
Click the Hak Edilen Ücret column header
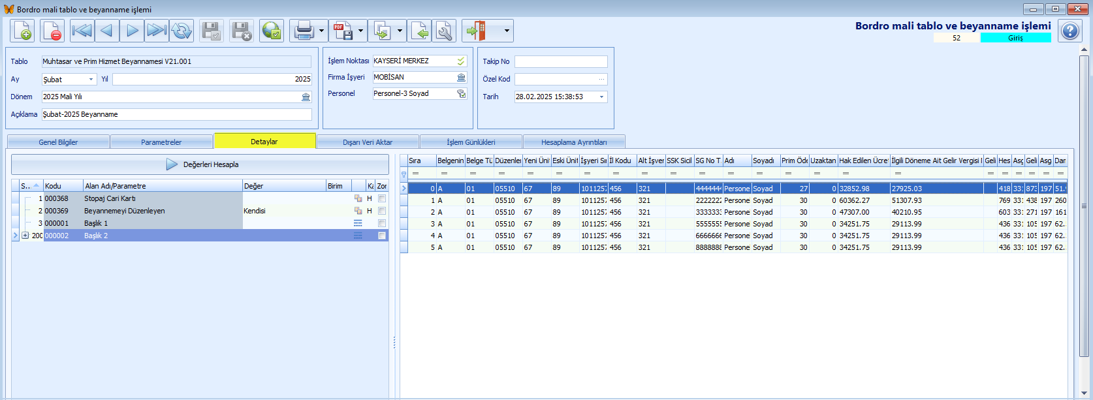(x=863, y=161)
